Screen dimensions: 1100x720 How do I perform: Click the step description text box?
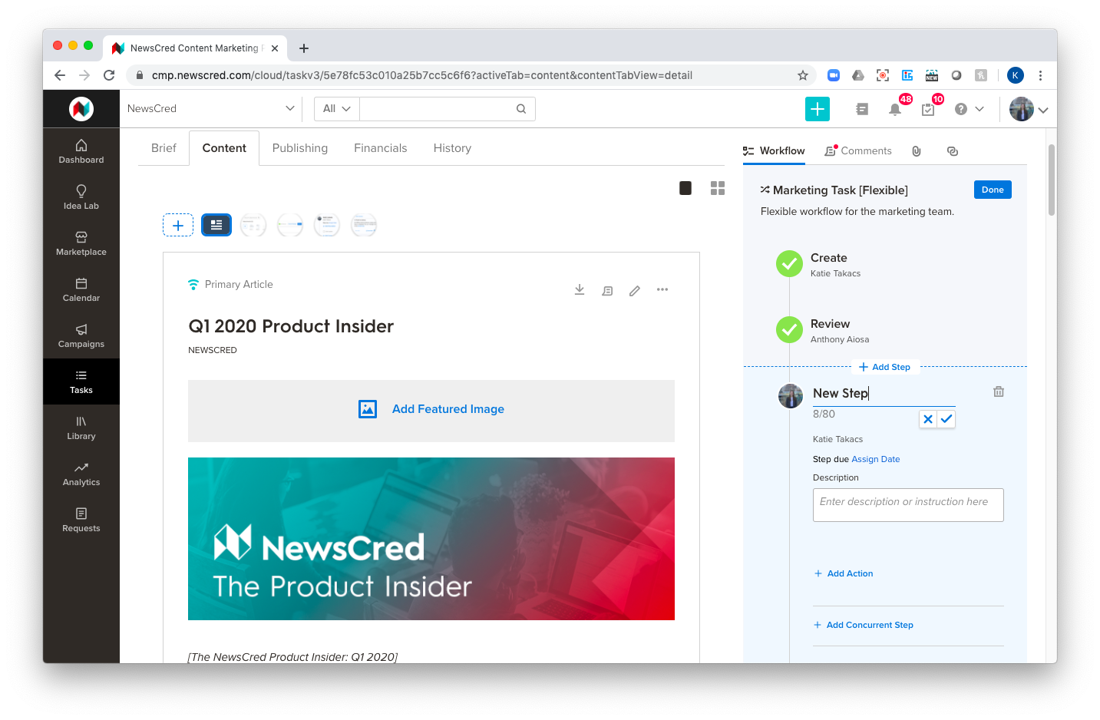908,505
